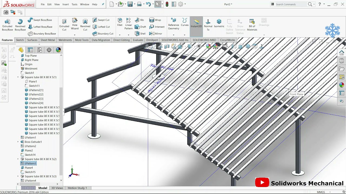Open the Design Library pane
346x194 pixels.
(x=342, y=61)
